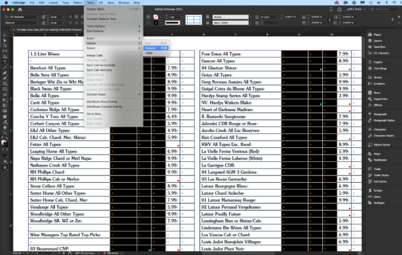This screenshot has width=402, height=255.
Task: Open the Insert submenu
Action: (113, 38)
